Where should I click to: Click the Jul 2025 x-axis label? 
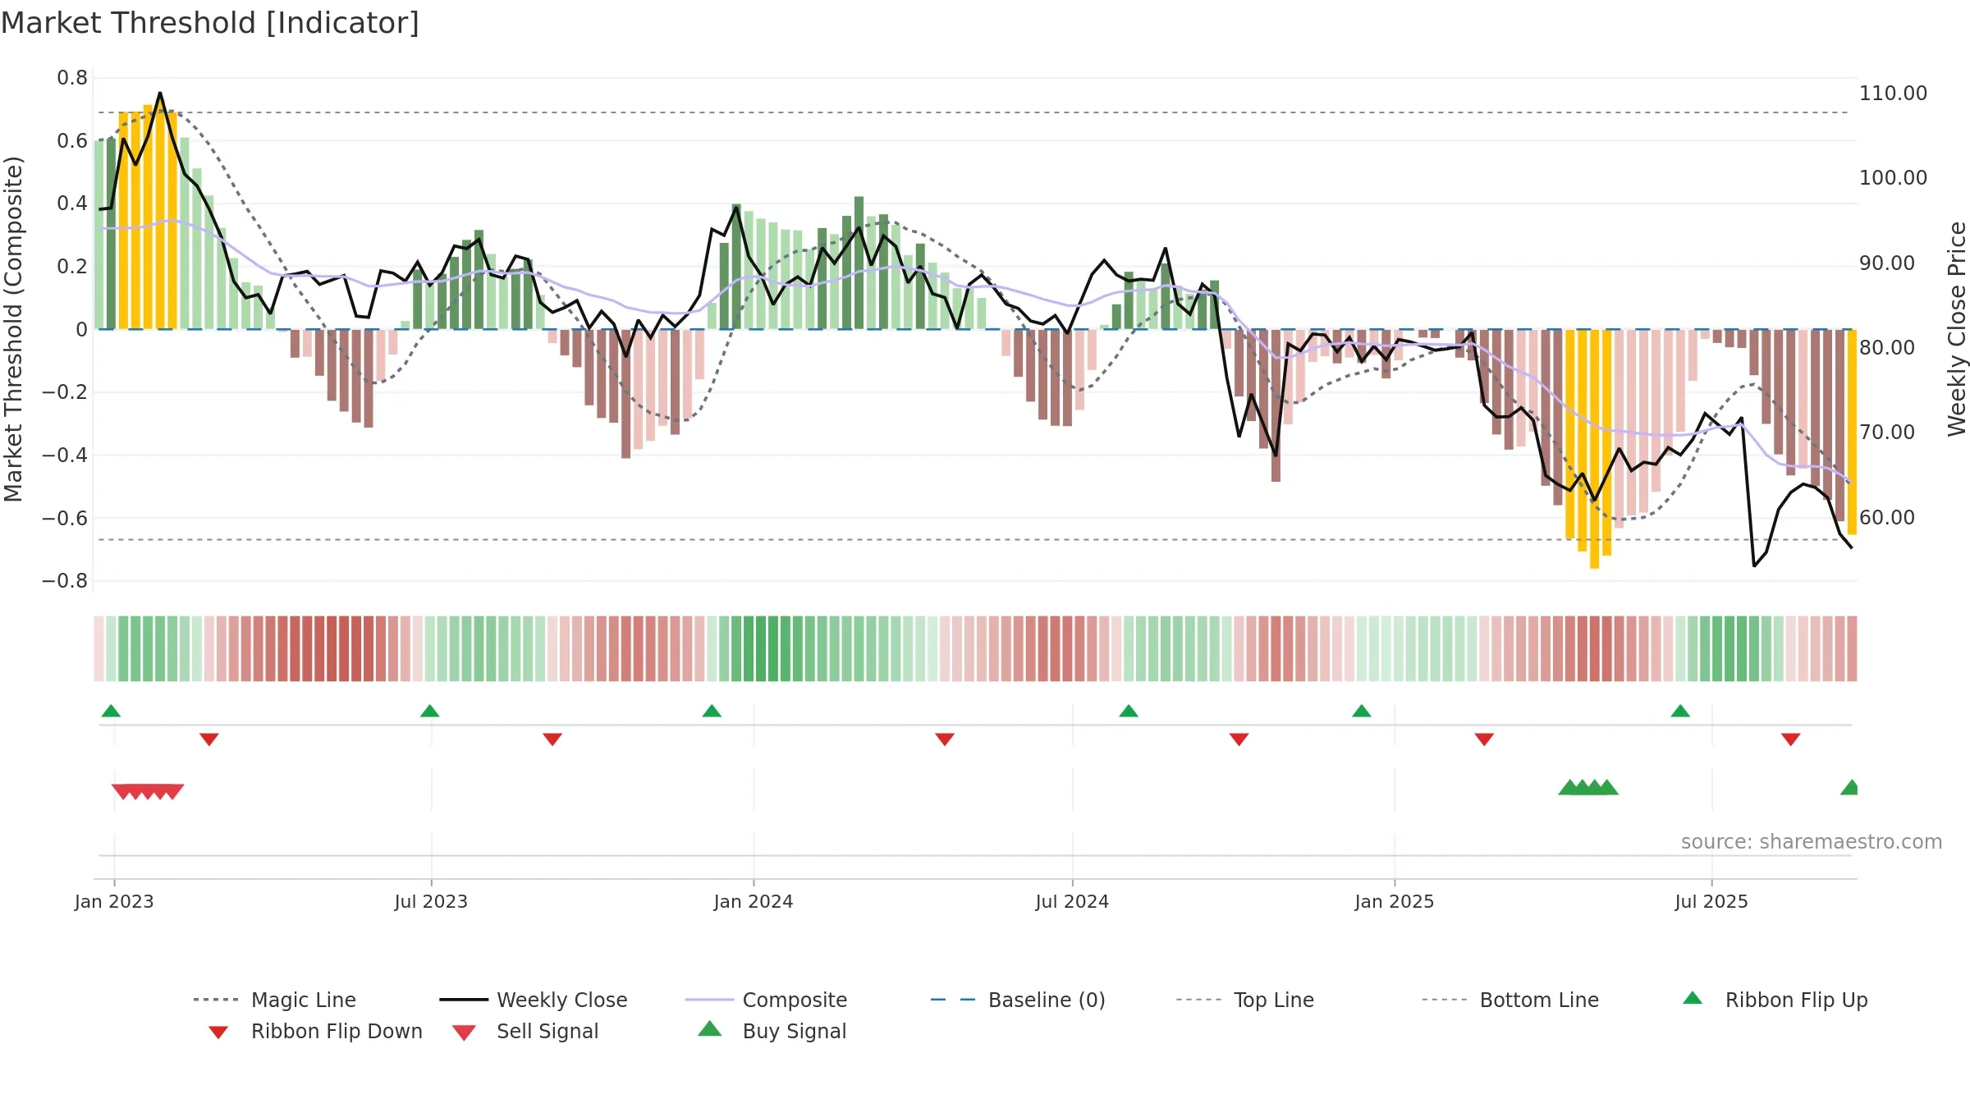coord(1711,901)
